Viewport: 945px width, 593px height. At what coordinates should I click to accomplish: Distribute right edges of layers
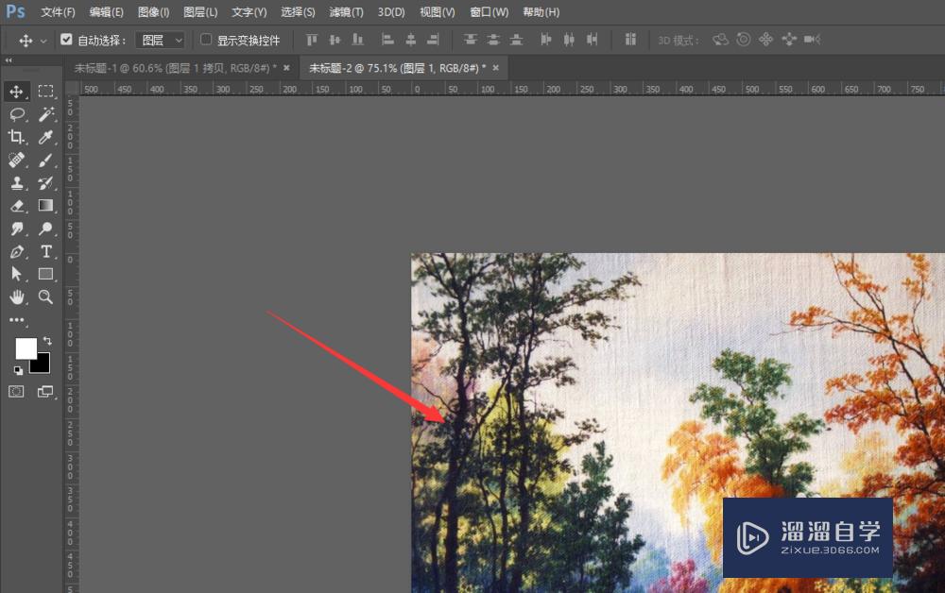[592, 40]
